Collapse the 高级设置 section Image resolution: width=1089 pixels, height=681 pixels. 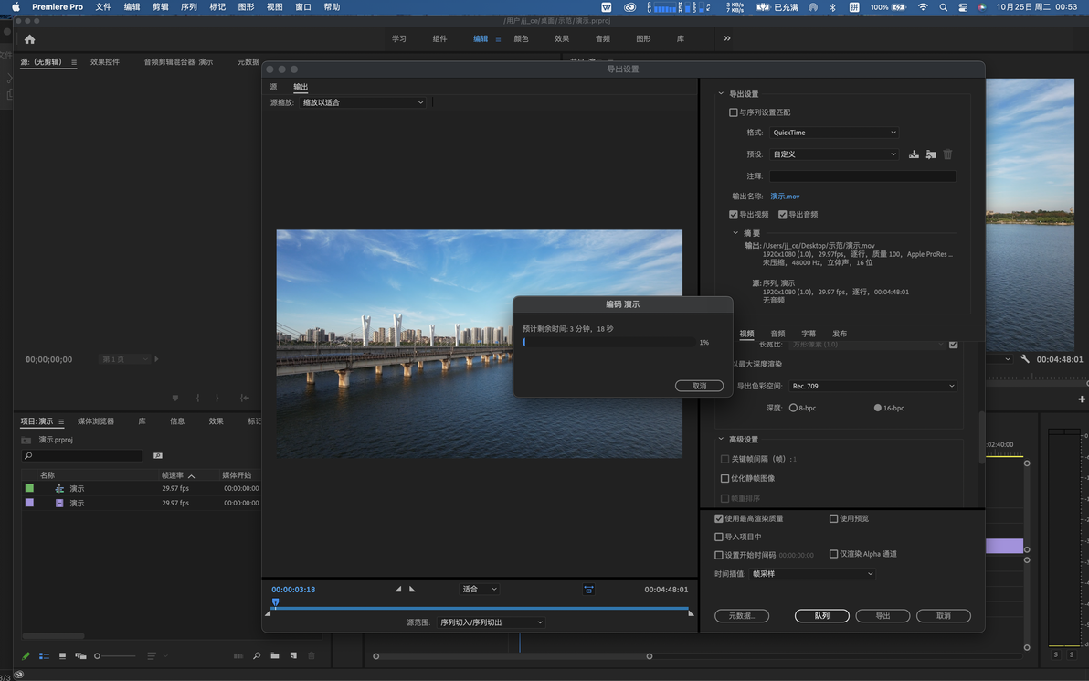tap(721, 440)
